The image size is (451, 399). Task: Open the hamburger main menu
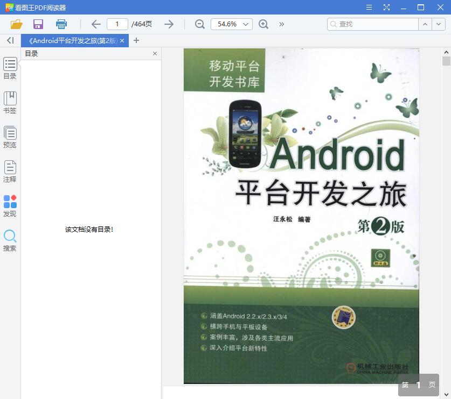pyautogui.click(x=369, y=8)
